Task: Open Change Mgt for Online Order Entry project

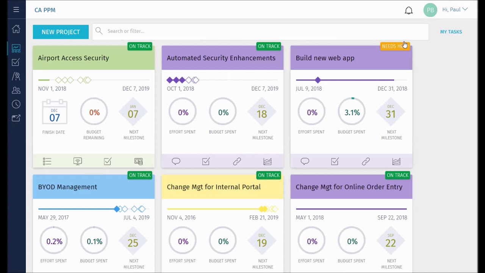Action: coord(349,187)
